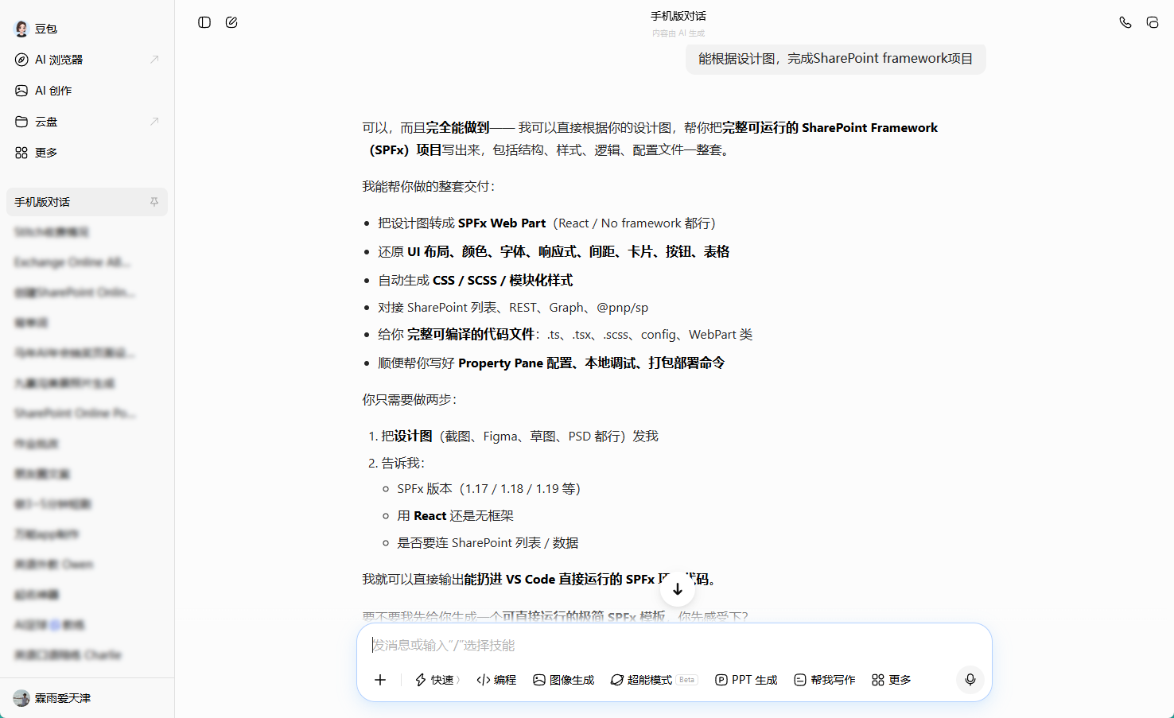Select the 图像生成 skill
Screen dimensions: 1174x718
(x=564, y=680)
